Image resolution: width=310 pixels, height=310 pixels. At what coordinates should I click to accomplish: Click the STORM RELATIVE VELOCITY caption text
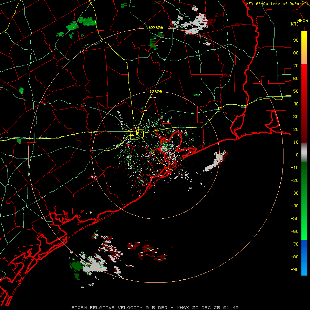point(107,308)
